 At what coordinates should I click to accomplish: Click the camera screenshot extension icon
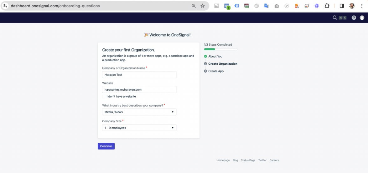(277, 6)
